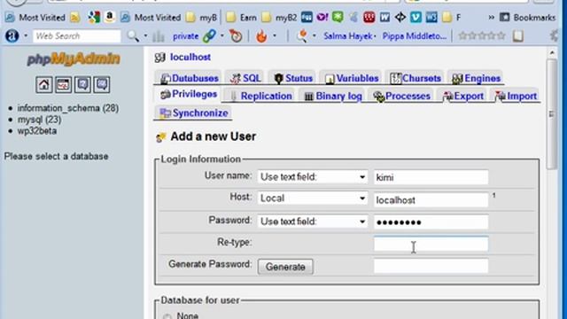Open the Status tab
567x319 pixels.
(x=293, y=78)
